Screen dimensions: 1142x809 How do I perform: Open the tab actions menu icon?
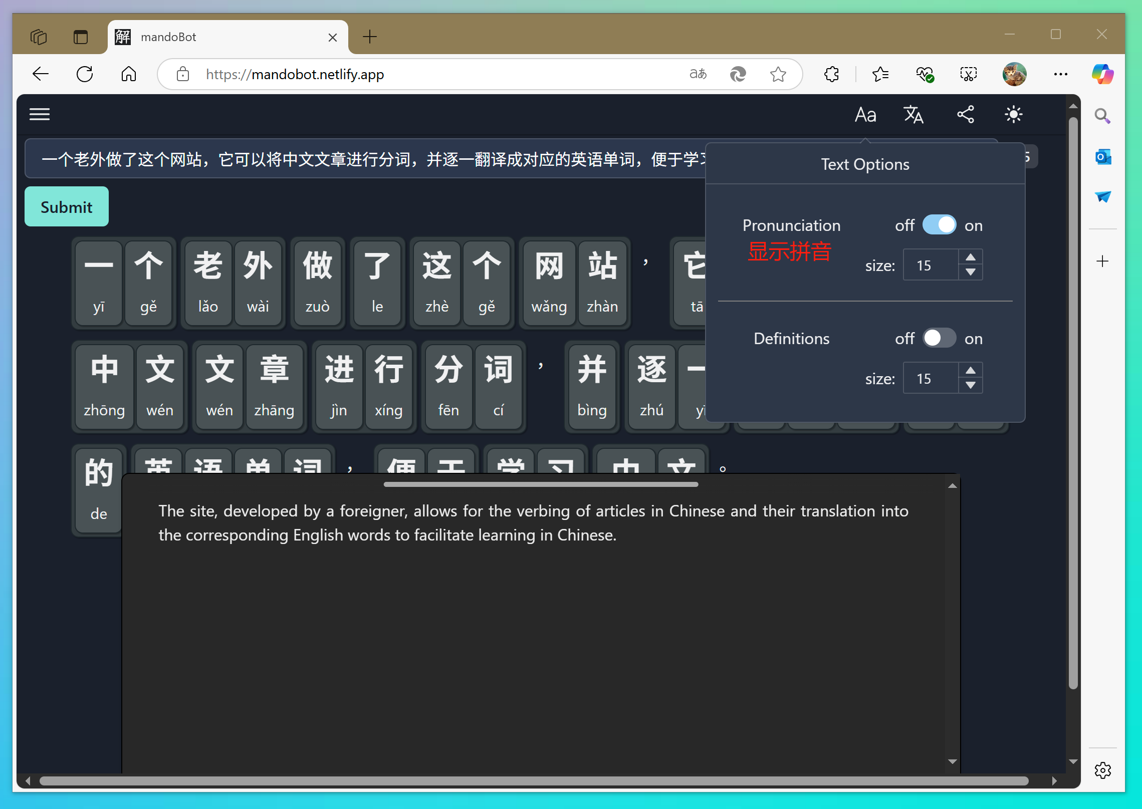pyautogui.click(x=81, y=37)
